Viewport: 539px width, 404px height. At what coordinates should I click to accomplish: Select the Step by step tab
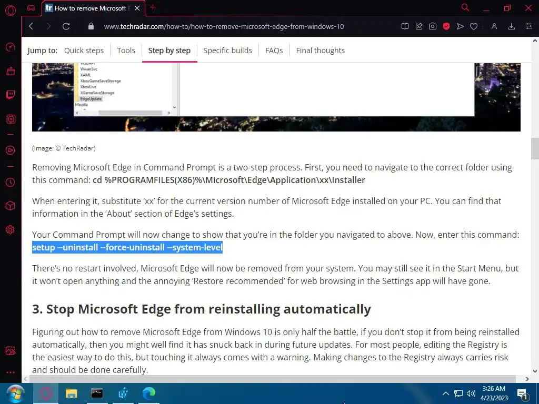[x=169, y=50]
